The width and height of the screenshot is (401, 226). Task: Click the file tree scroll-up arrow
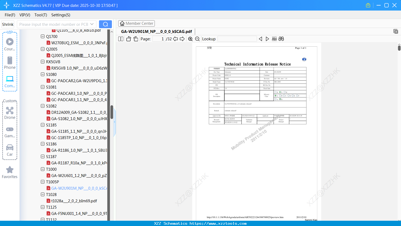[x=112, y=32]
